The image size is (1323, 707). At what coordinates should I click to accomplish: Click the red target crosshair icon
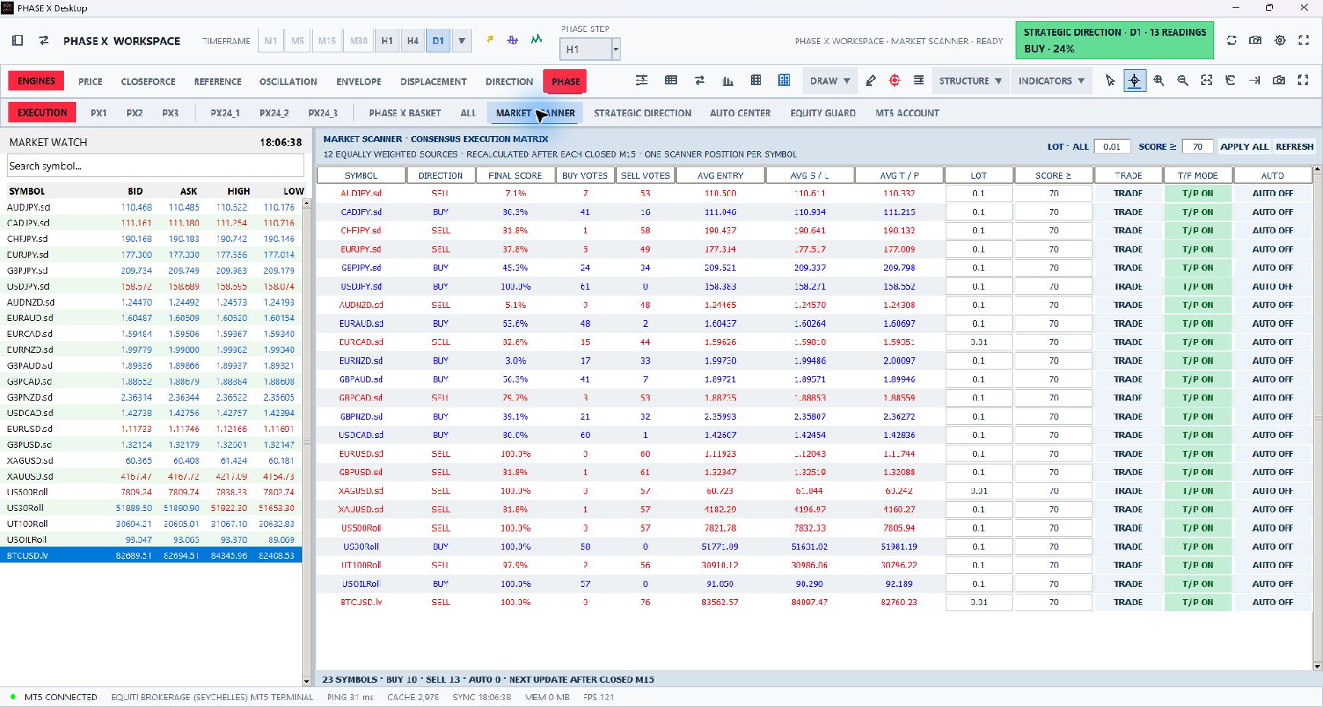(895, 81)
